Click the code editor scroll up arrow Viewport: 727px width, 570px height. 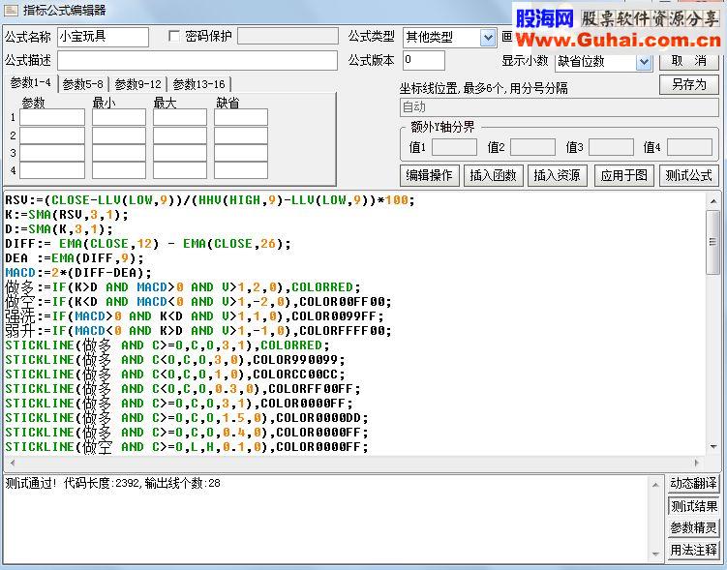[x=713, y=201]
